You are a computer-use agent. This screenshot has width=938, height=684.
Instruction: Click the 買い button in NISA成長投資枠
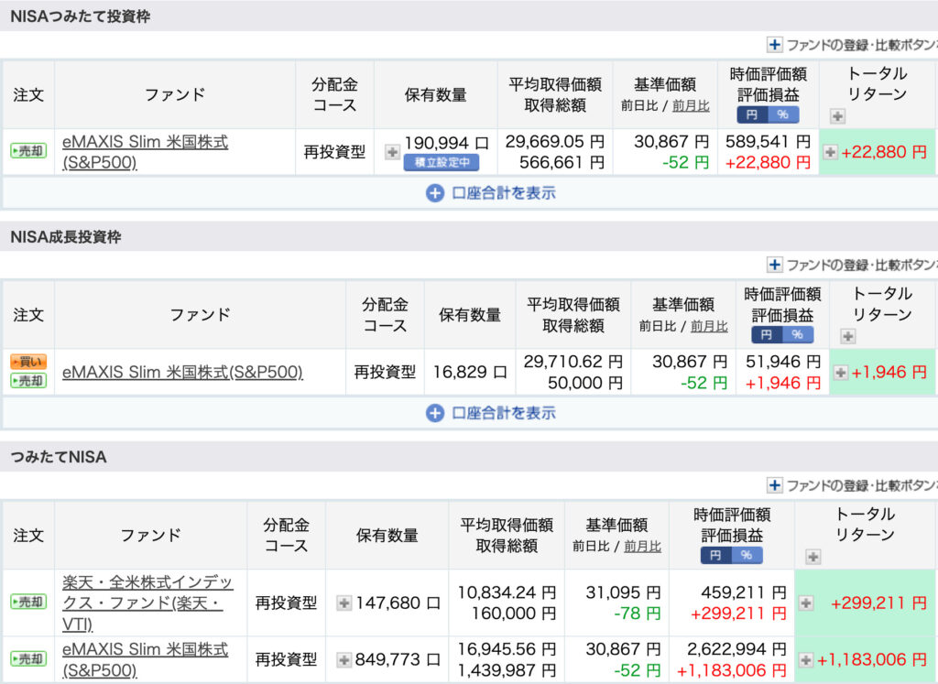27,362
